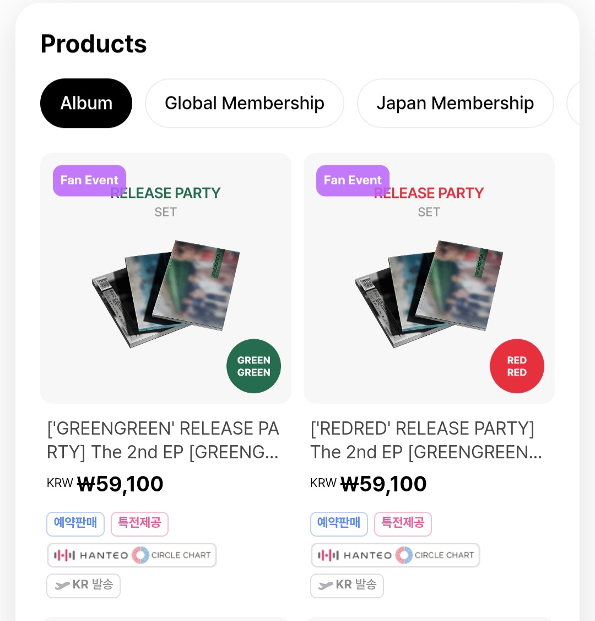Switch to the Global Membership tab
The image size is (595, 621).
(x=244, y=103)
